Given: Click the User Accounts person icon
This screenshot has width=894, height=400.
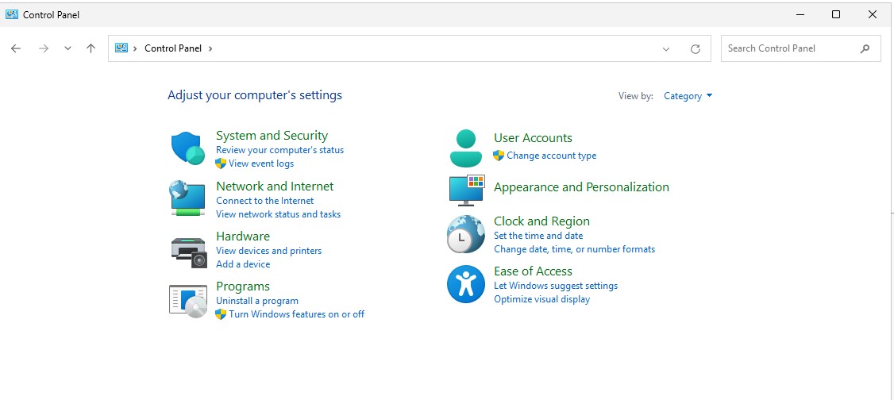Looking at the screenshot, I should (465, 148).
